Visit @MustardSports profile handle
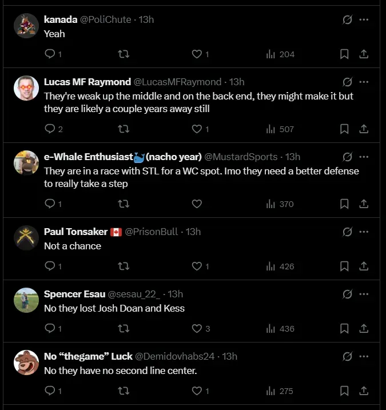The height and width of the screenshot is (410, 386). [241, 157]
